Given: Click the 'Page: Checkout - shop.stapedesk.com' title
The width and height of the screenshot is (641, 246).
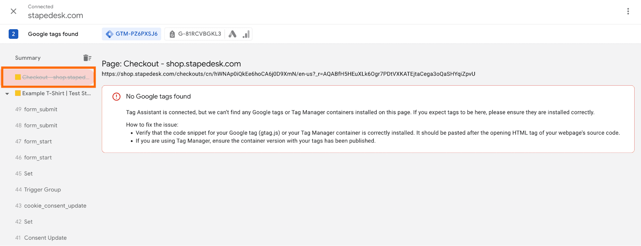Looking at the screenshot, I should [x=171, y=64].
